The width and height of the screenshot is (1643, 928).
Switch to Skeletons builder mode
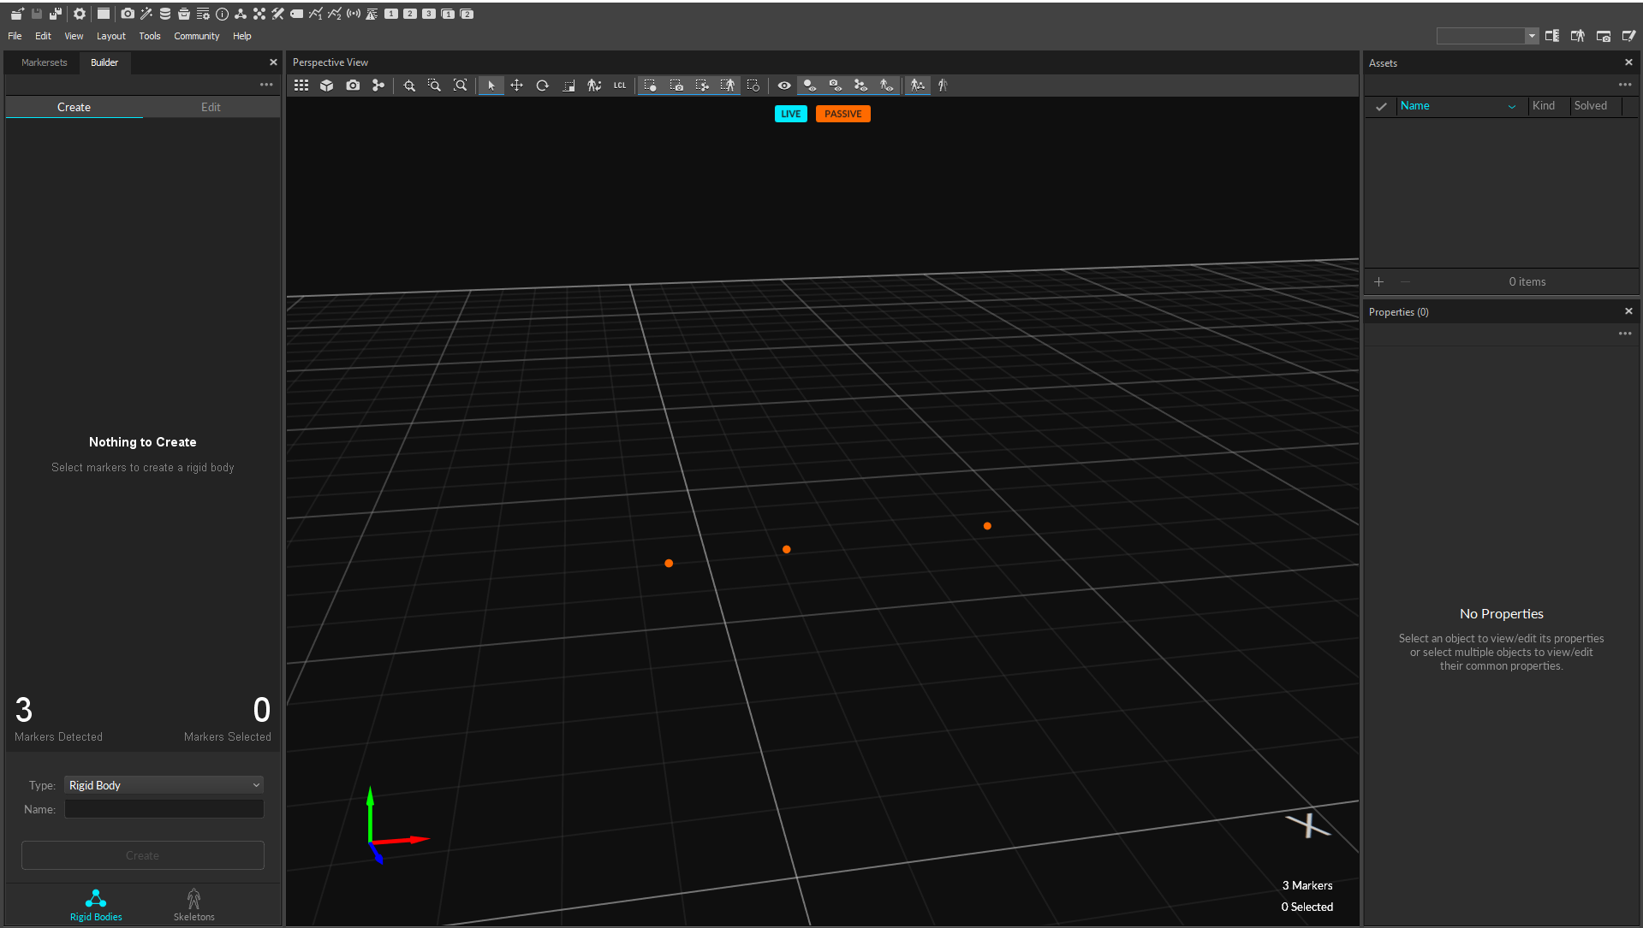pos(193,905)
